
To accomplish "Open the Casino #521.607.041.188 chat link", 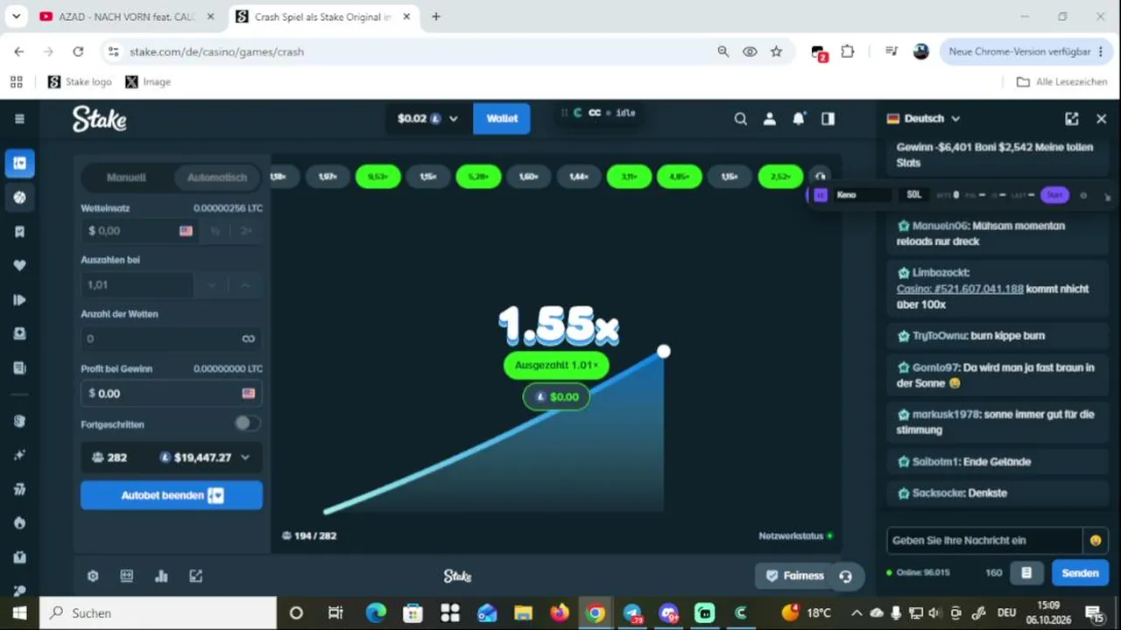I will [960, 289].
